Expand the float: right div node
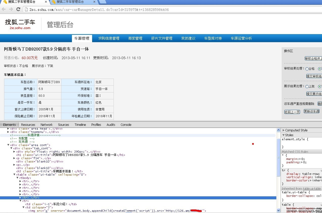 [14, 152]
